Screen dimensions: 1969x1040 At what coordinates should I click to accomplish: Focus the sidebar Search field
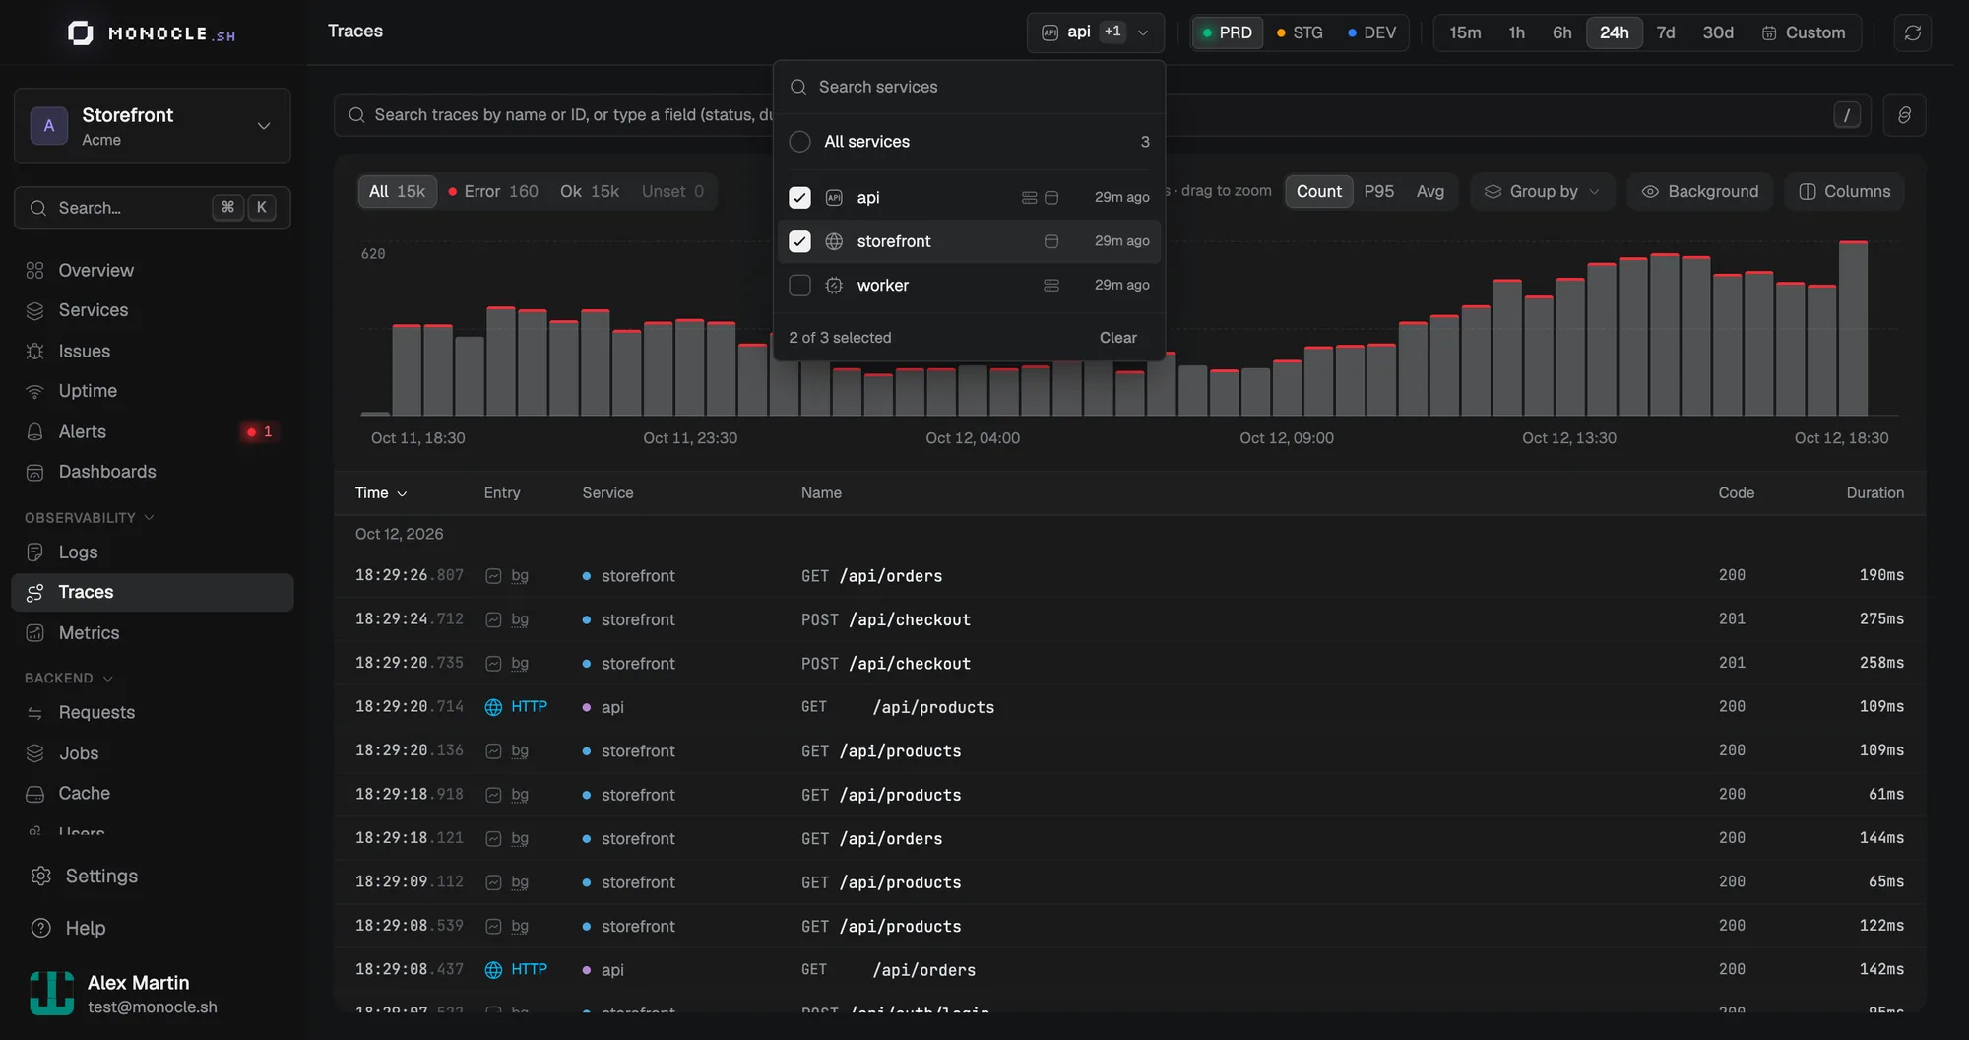click(153, 208)
